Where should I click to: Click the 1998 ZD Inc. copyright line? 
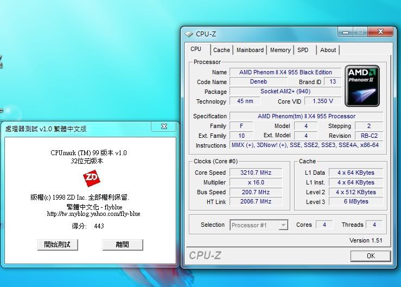click(80, 197)
